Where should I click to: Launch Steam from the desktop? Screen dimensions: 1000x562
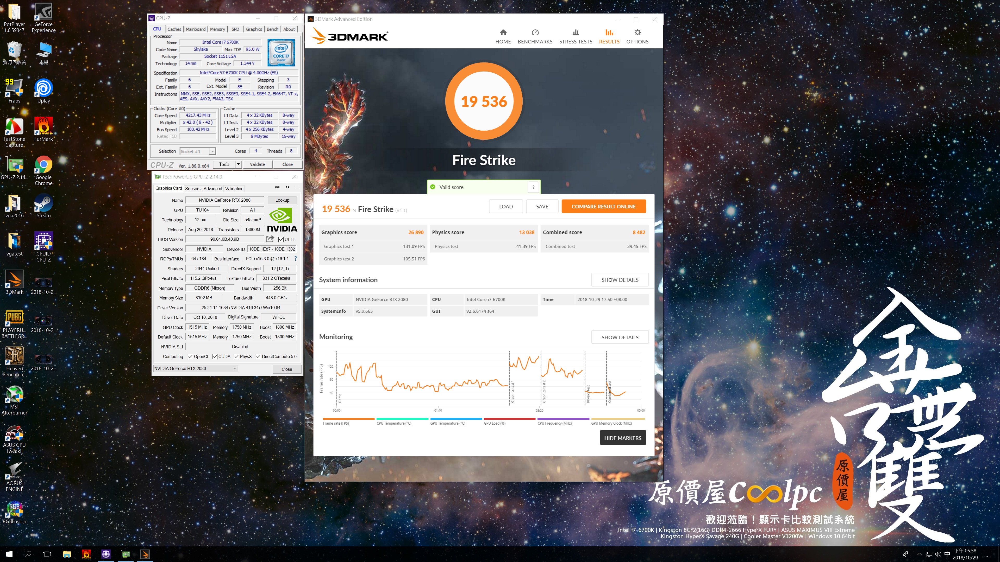43,206
